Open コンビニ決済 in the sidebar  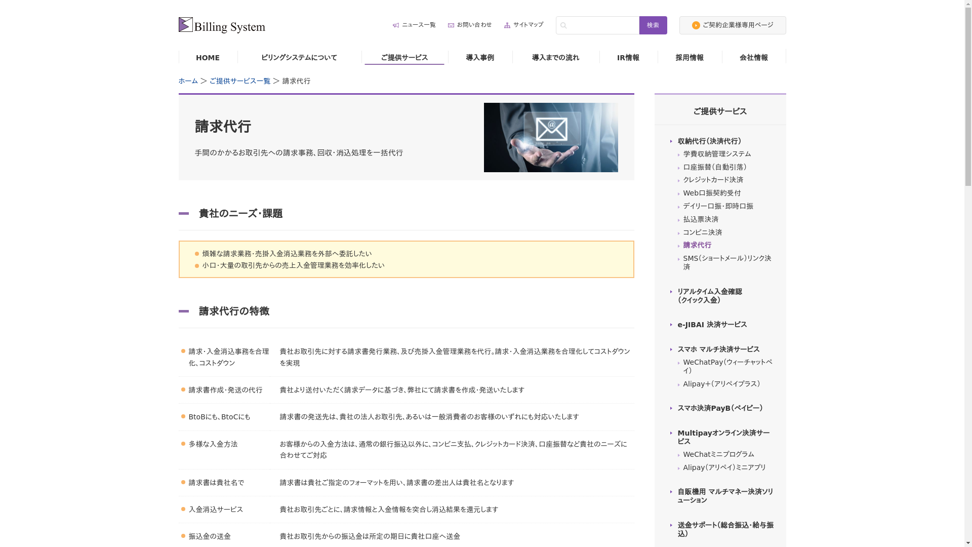point(702,232)
